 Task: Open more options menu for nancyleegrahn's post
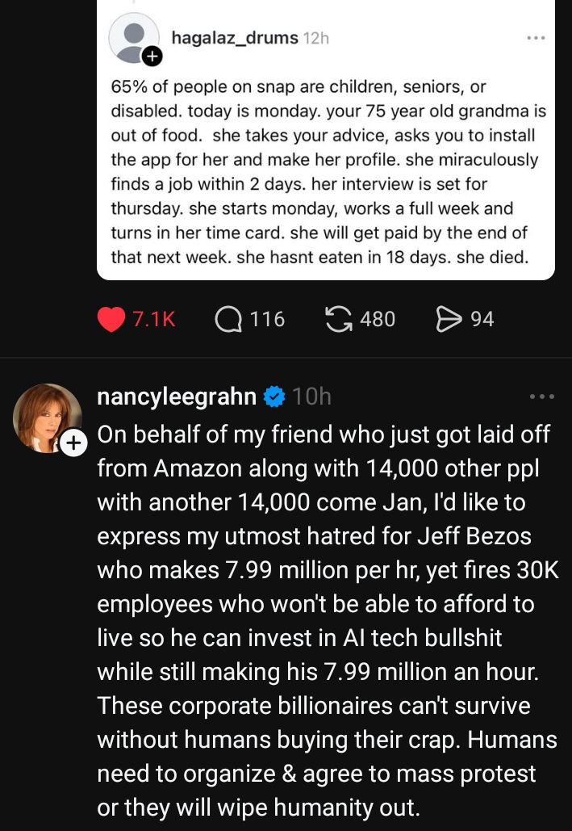541,397
